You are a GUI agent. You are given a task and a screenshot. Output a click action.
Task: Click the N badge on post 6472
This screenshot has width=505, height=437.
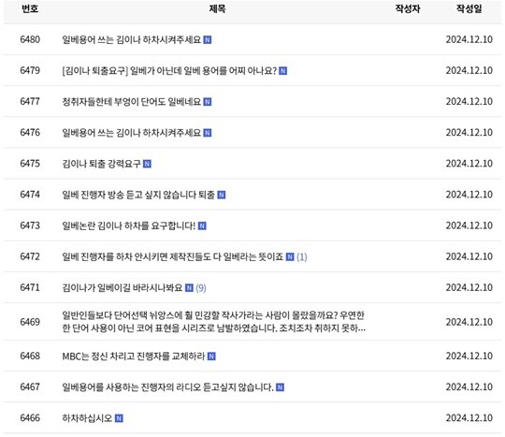[290, 256]
